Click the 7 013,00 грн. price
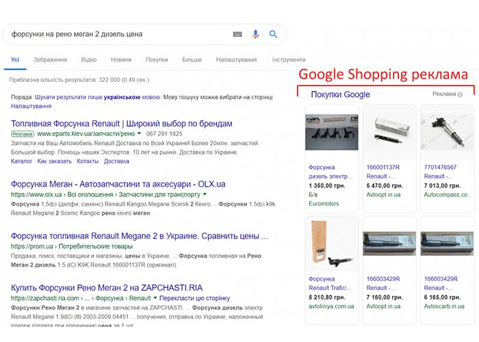The height and width of the screenshot is (342, 479). (442, 185)
